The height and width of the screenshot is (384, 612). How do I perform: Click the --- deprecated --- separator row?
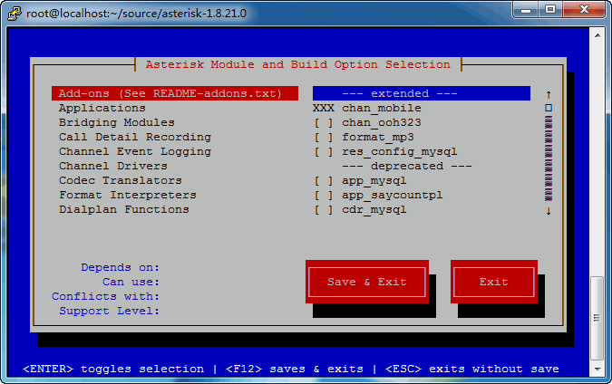click(407, 166)
